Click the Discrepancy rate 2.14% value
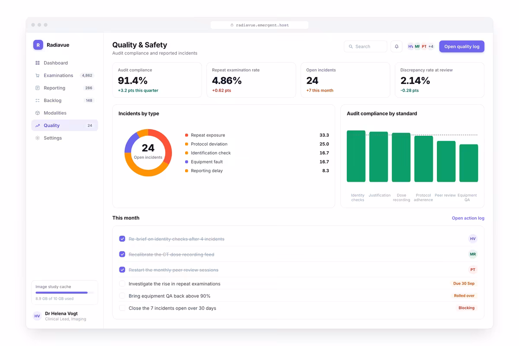The image size is (519, 346). click(415, 80)
